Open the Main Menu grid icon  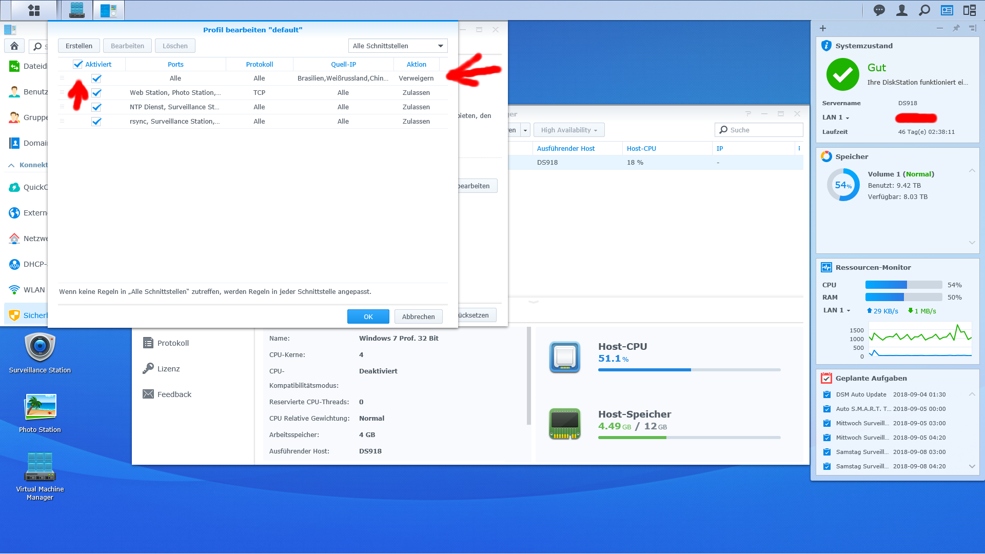pyautogui.click(x=34, y=10)
